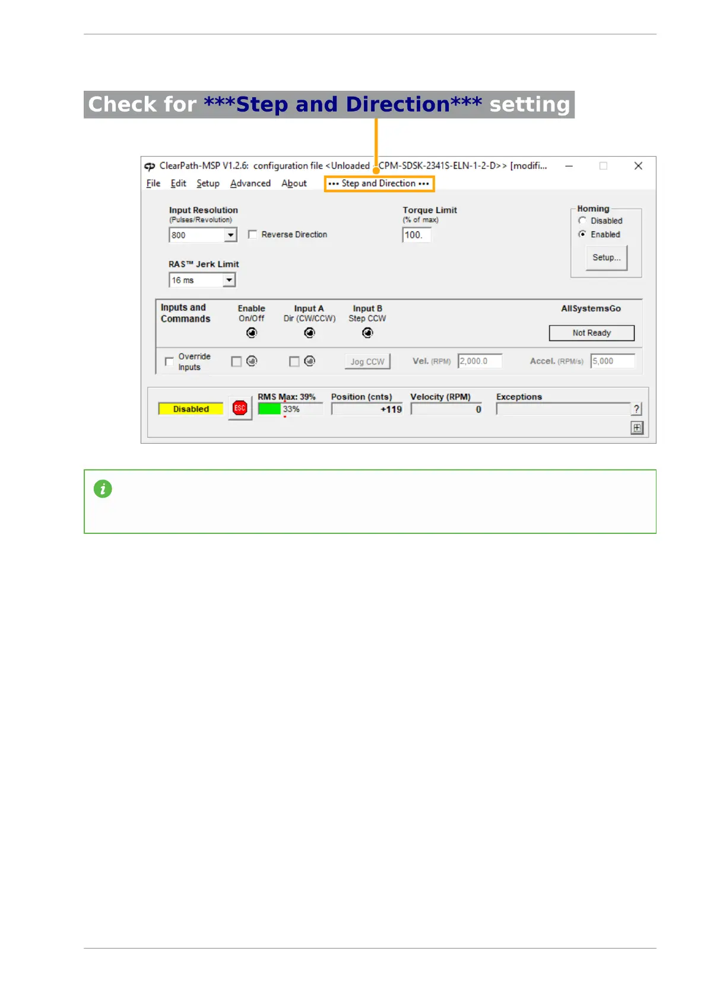Click the Vel. RPM input field
The image size is (707, 999).
pos(480,361)
